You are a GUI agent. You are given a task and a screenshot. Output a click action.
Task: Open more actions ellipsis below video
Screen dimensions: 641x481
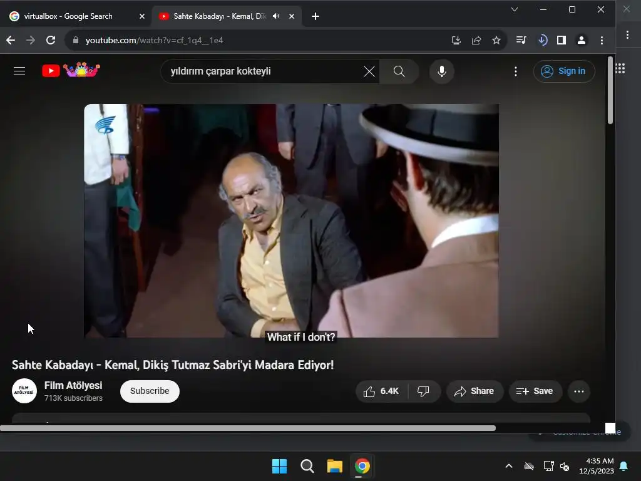pyautogui.click(x=579, y=391)
